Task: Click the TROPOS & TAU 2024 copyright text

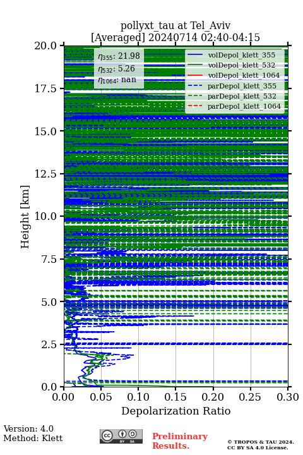Action: (260, 442)
